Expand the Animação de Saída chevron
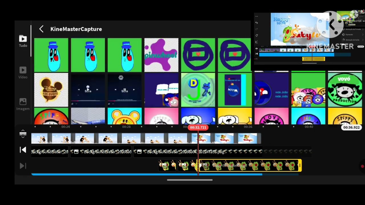The image size is (365, 205). point(363,40)
